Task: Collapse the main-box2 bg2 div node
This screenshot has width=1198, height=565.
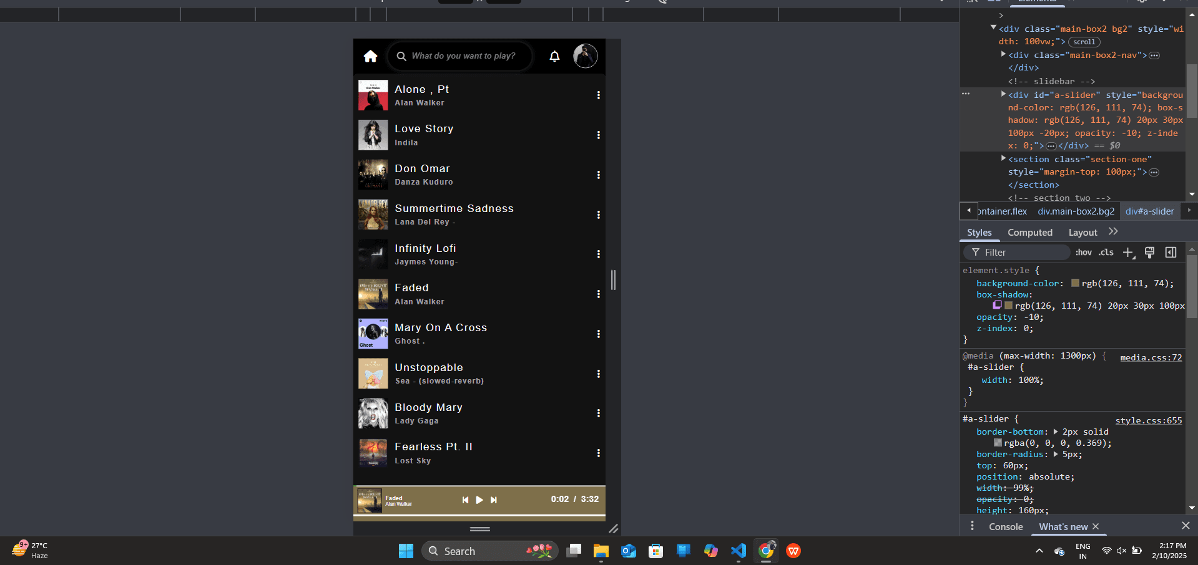Action: tap(993, 27)
